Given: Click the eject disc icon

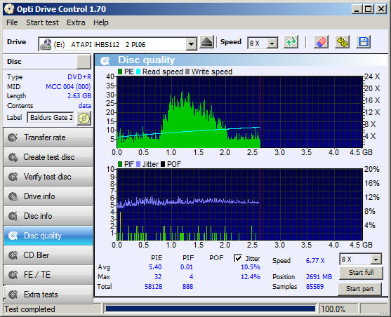Looking at the screenshot, I should (206, 42).
